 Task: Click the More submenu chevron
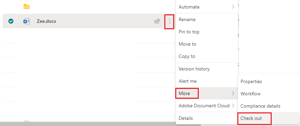pyautogui.click(x=233, y=93)
